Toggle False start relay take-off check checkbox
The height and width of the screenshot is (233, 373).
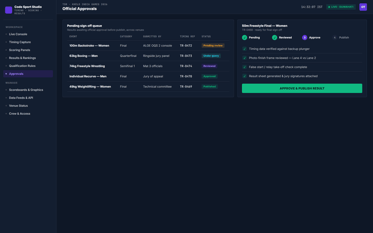click(244, 67)
